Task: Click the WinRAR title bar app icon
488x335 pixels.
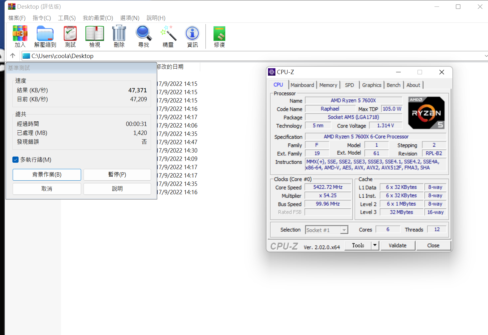Action: [x=12, y=6]
